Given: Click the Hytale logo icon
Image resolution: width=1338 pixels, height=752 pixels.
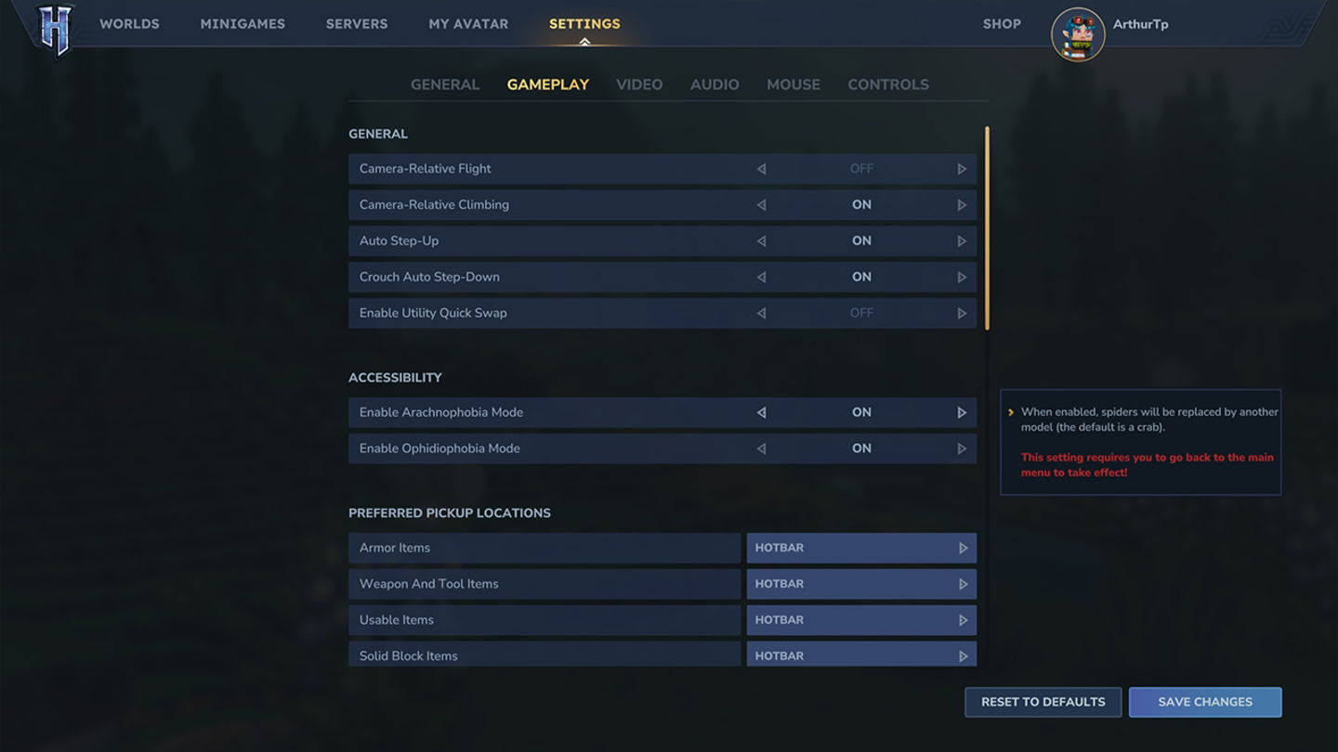Looking at the screenshot, I should click(x=55, y=28).
